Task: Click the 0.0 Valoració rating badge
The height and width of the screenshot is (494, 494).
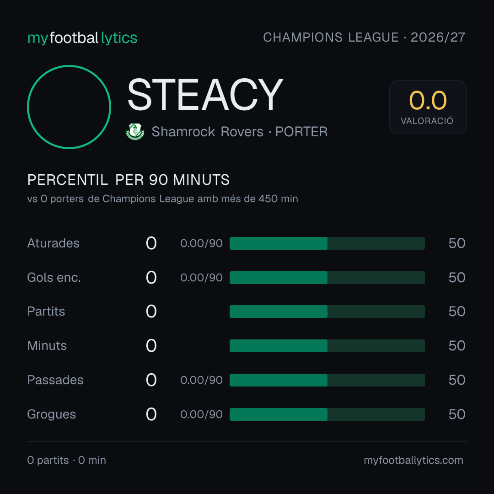Action: [x=428, y=107]
